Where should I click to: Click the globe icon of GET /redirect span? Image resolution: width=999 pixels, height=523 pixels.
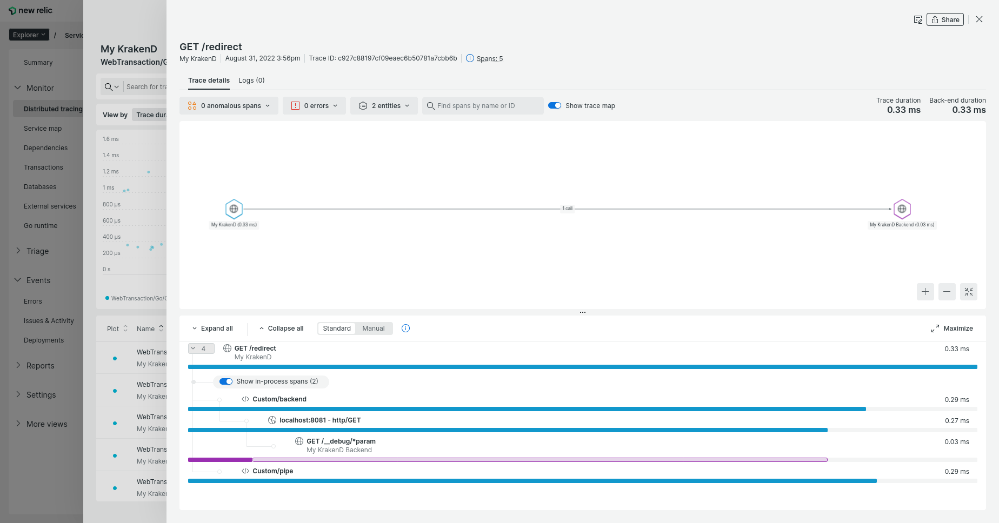point(228,348)
